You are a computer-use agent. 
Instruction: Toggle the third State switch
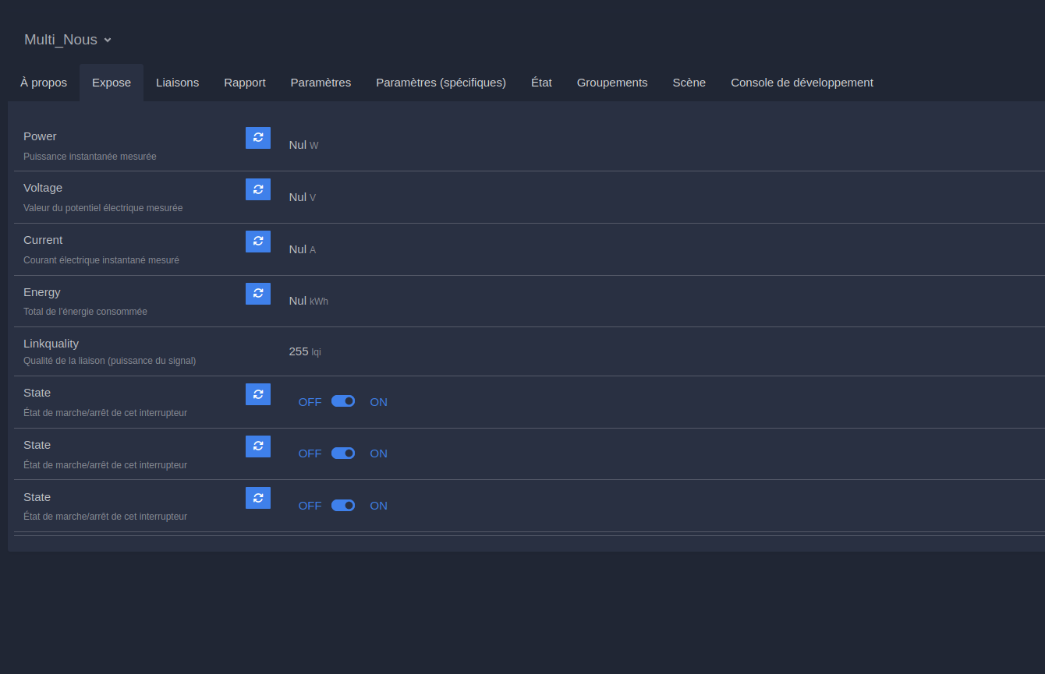tap(343, 506)
